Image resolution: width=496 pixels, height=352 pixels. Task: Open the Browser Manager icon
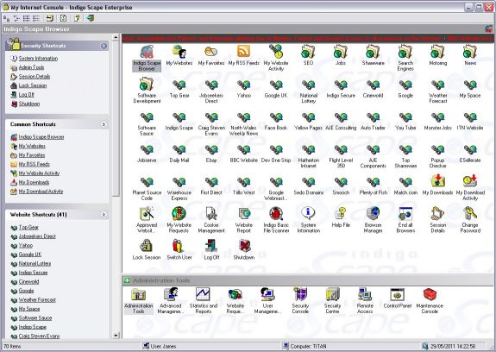(x=373, y=220)
